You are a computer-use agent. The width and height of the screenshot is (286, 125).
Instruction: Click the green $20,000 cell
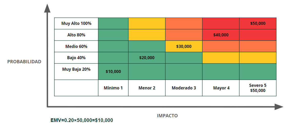click(147, 58)
